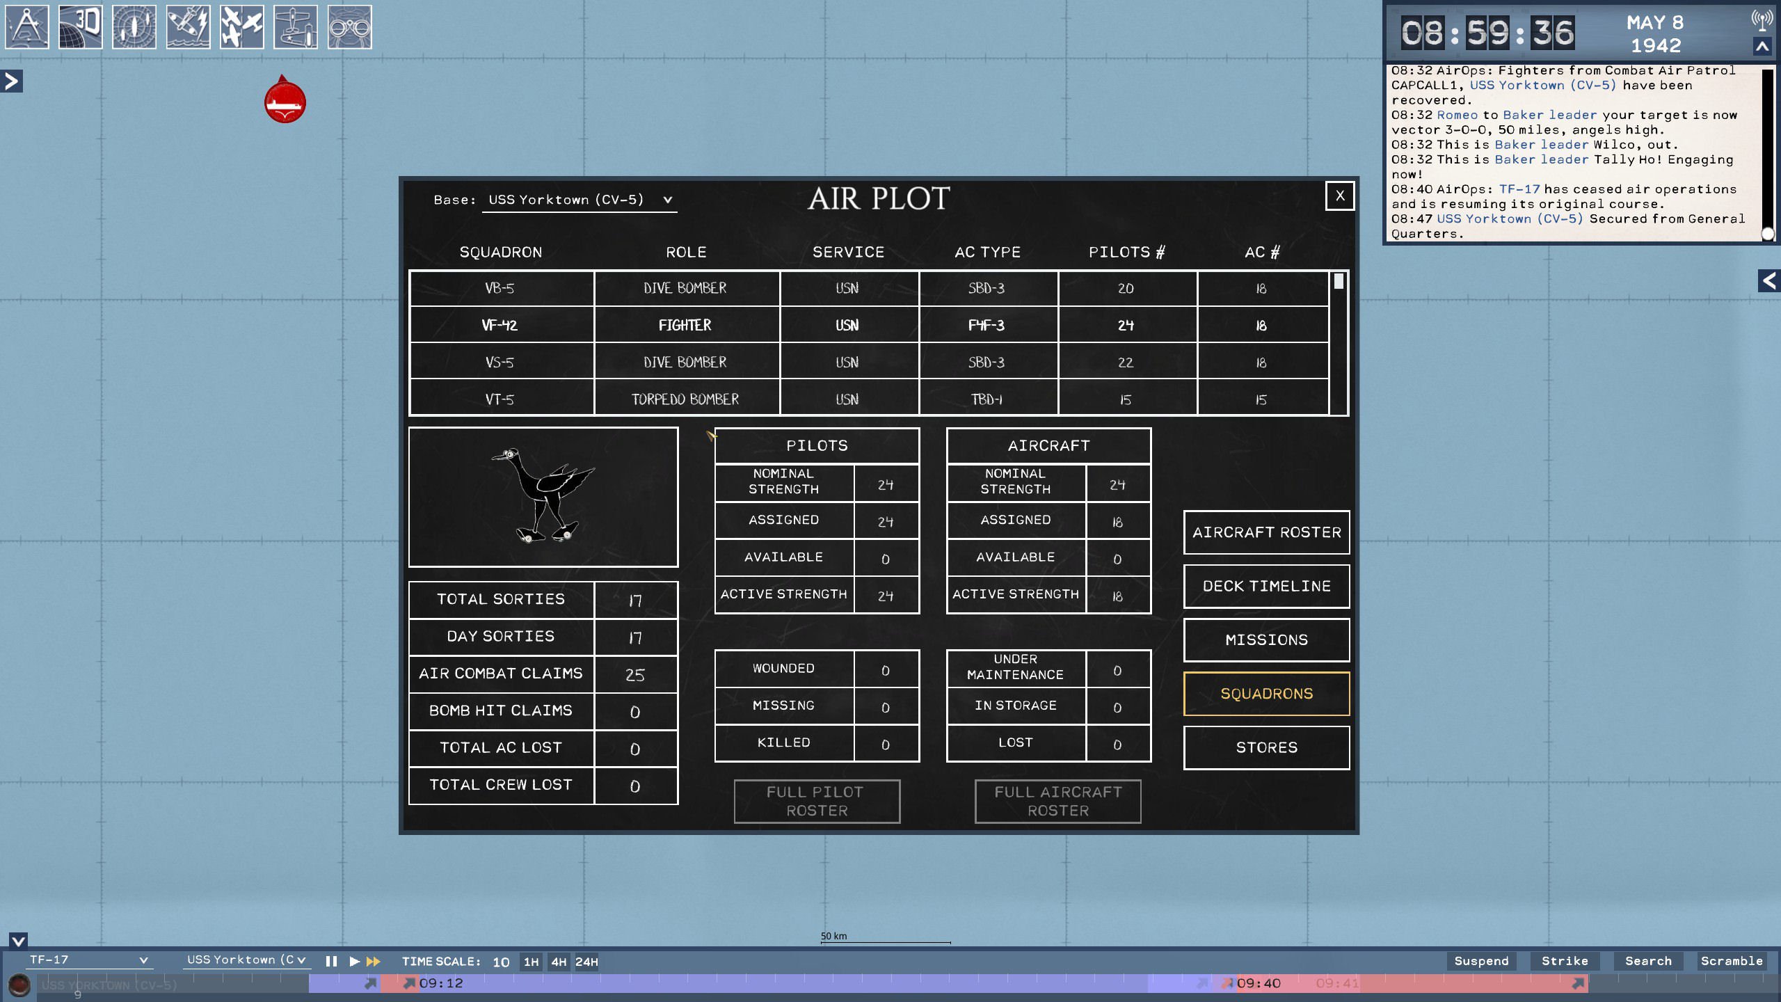Click the aircraft deck spotting icon
This screenshot has height=1002, width=1781.
pyautogui.click(x=296, y=27)
